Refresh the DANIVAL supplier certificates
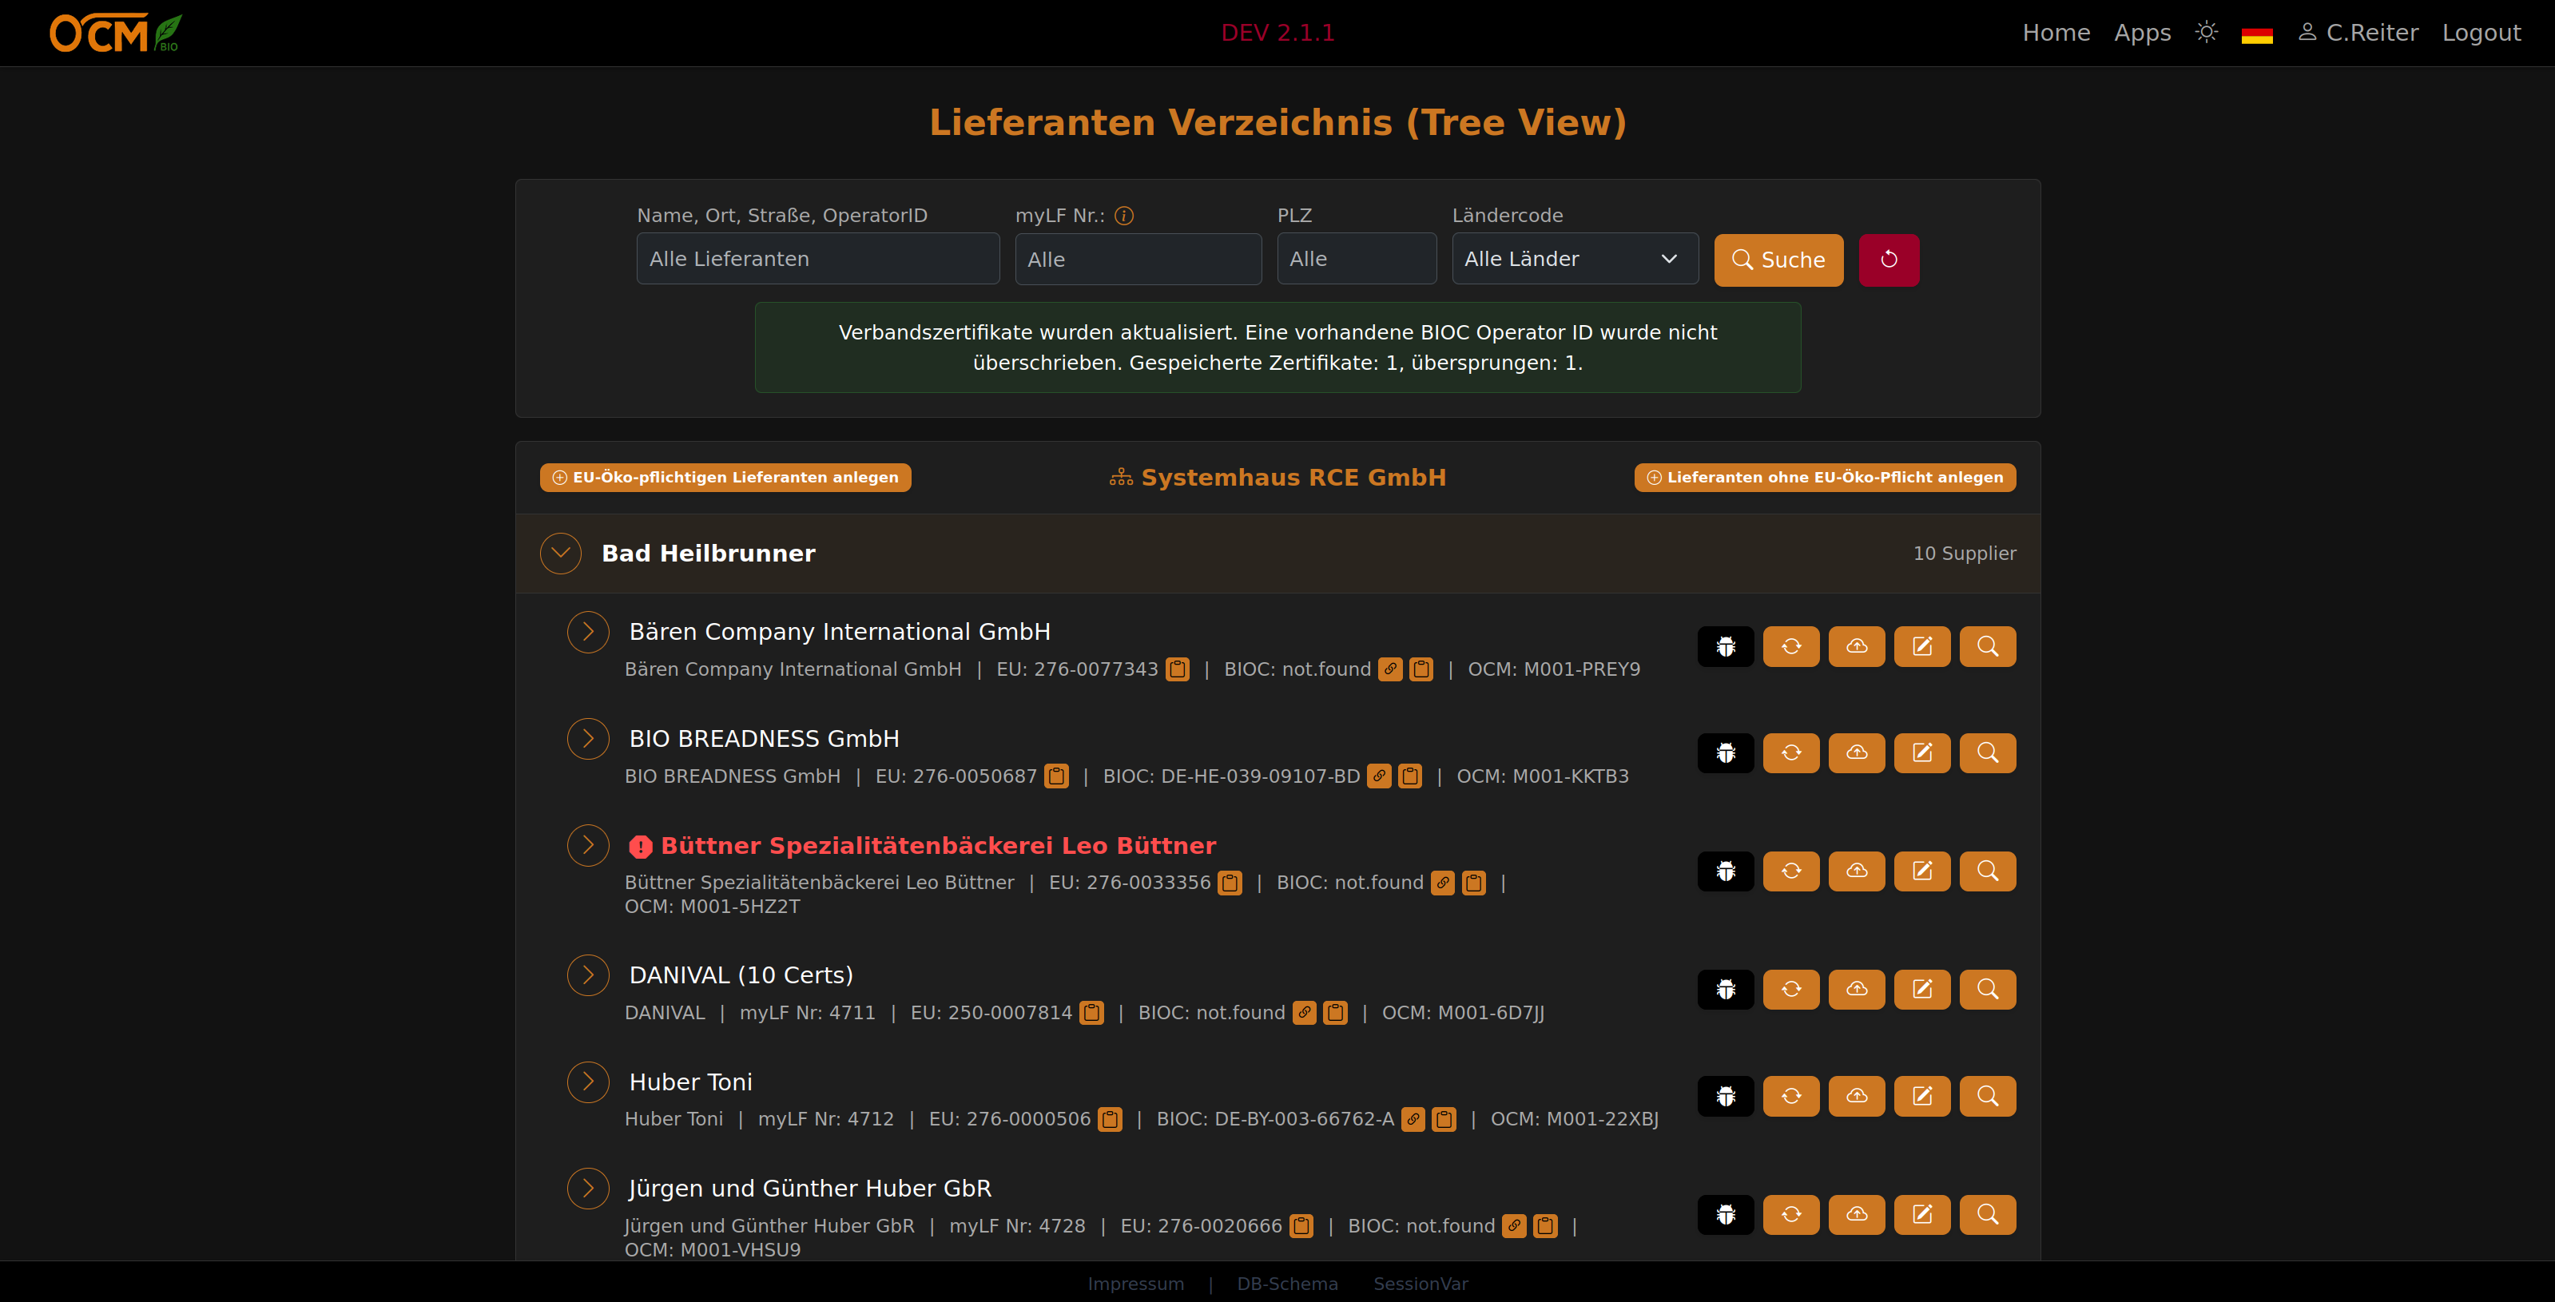Image resolution: width=2555 pixels, height=1302 pixels. 1790,989
